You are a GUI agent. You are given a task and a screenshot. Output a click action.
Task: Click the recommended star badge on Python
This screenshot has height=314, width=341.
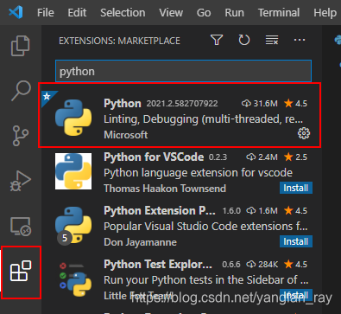coord(47,97)
